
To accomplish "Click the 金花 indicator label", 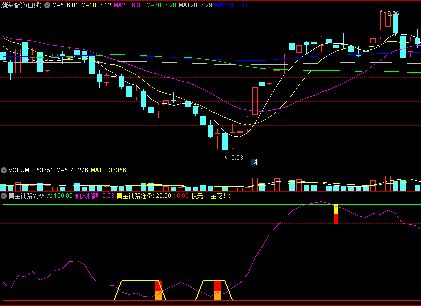I will 222,196.
